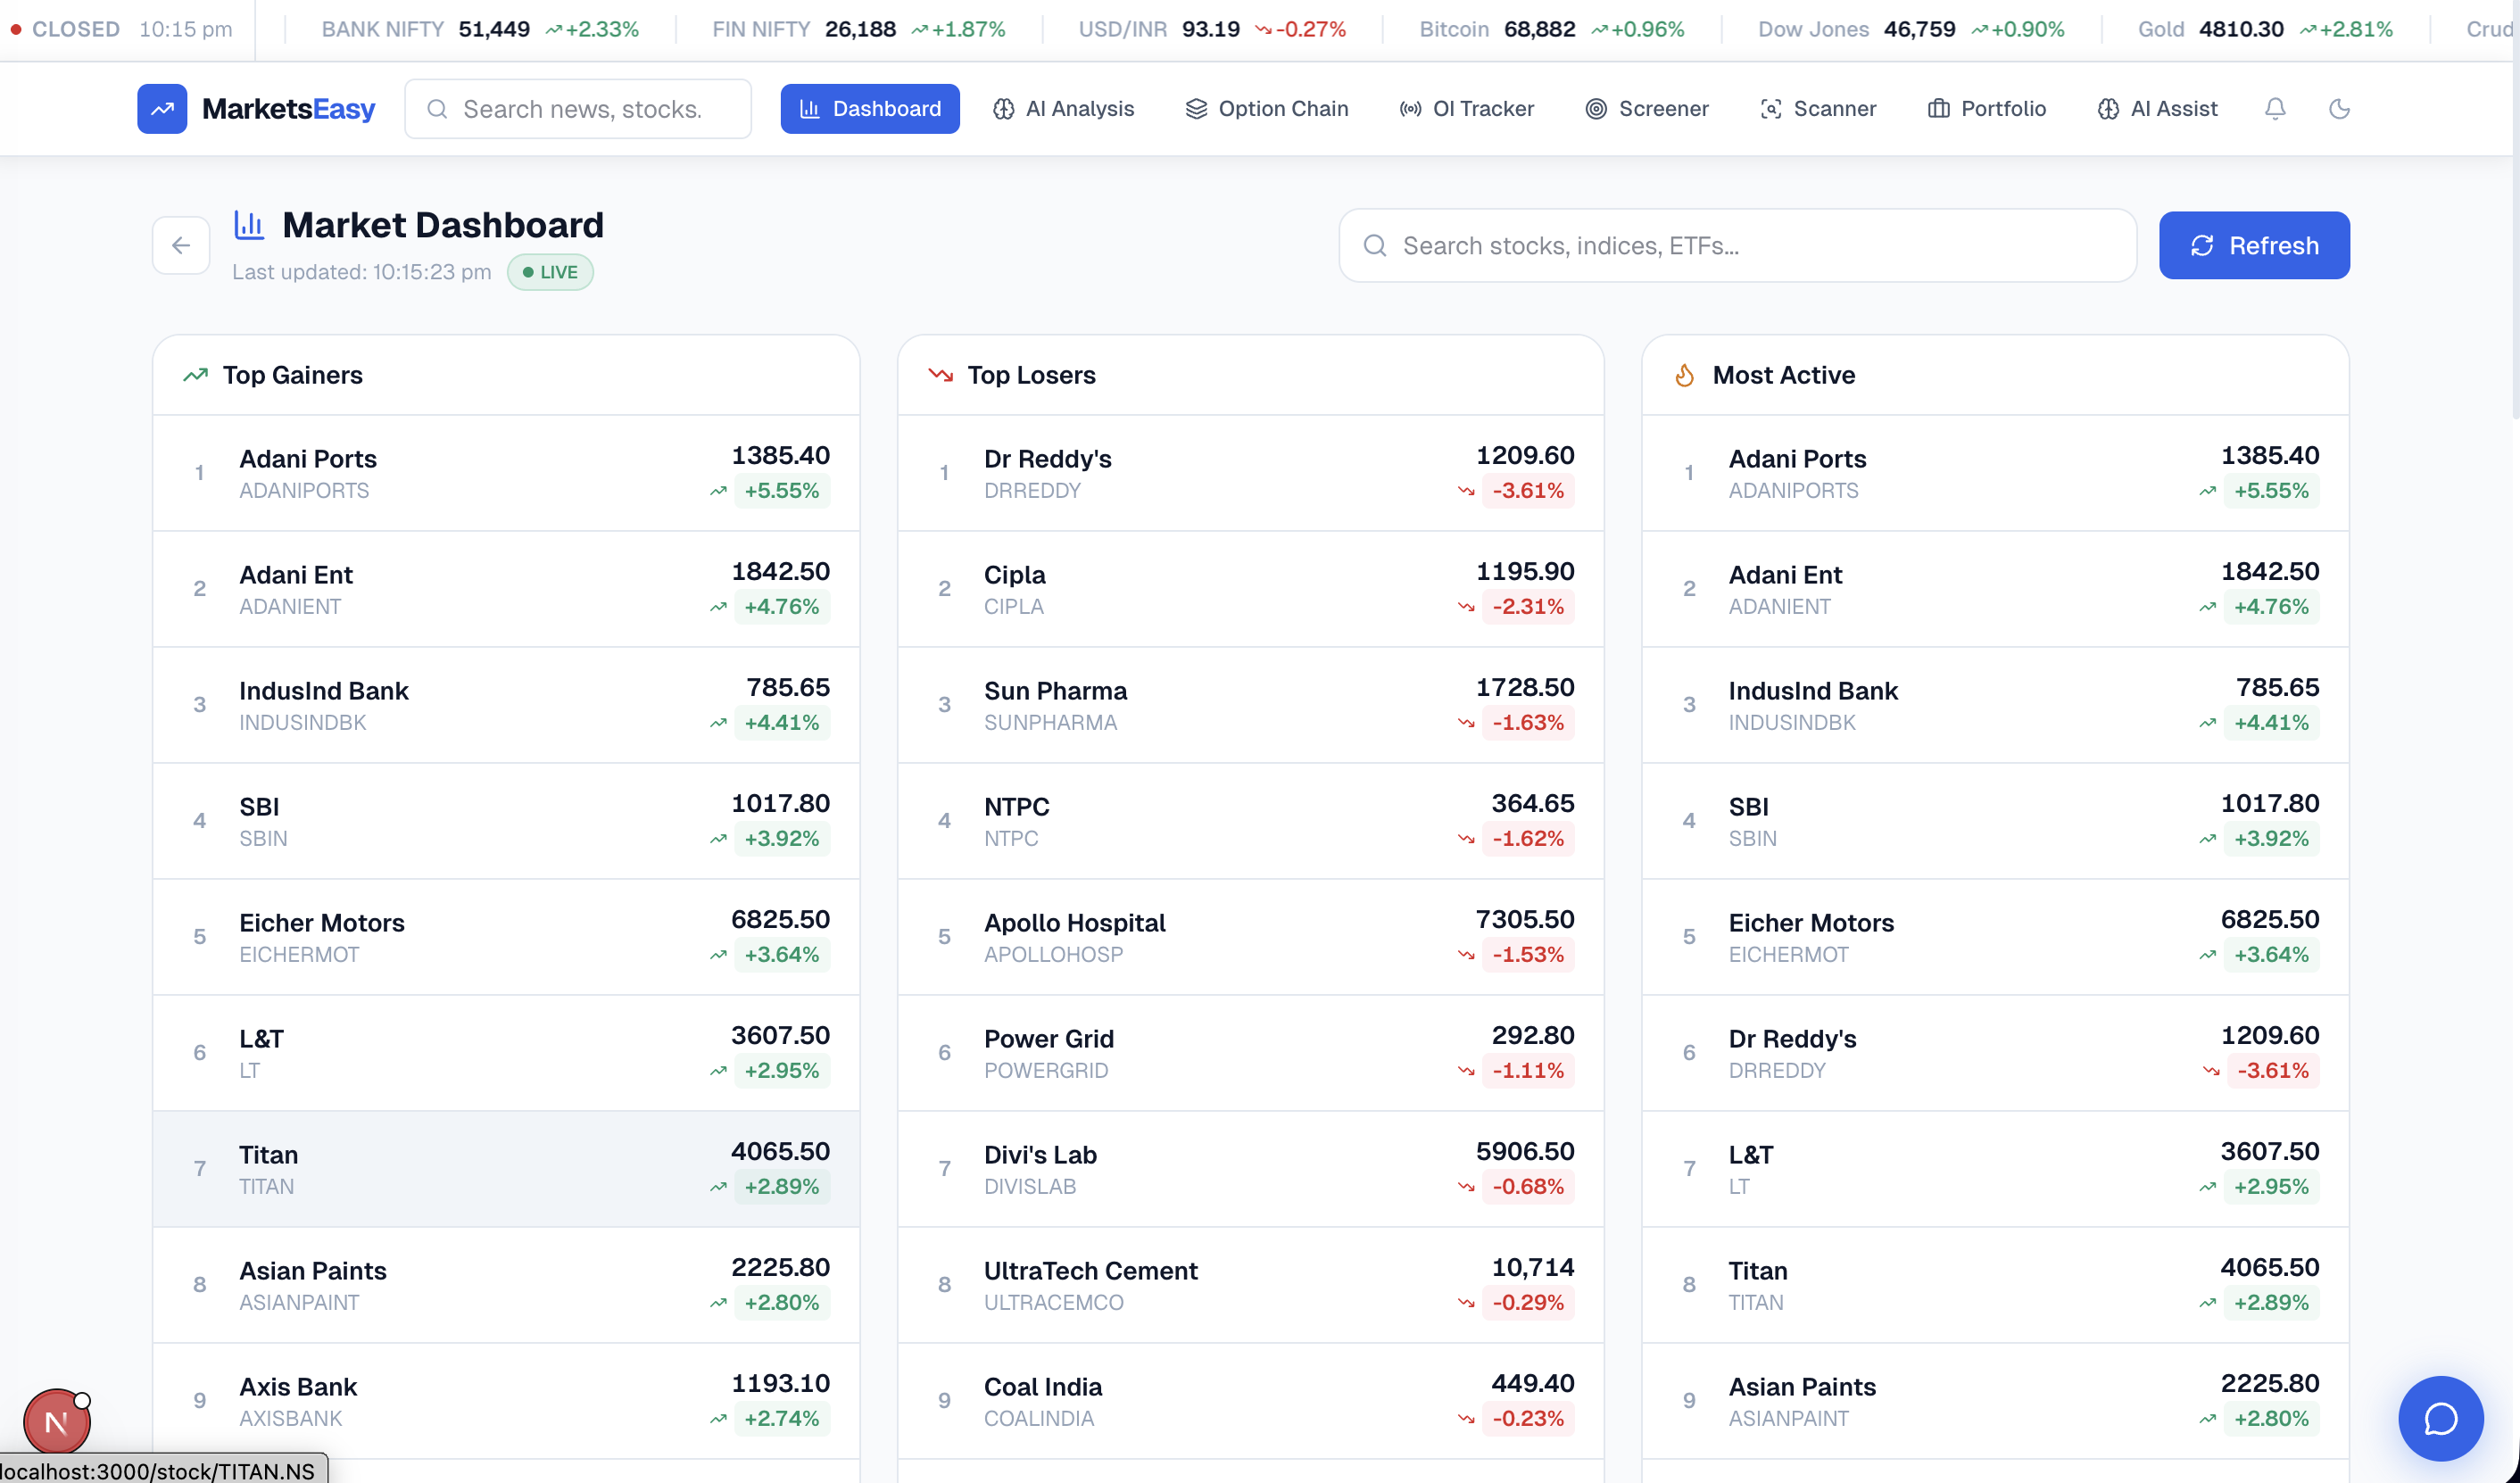Open Eicher Motors in Top Gainers
This screenshot has height=1483, width=2520.
[x=506, y=937]
